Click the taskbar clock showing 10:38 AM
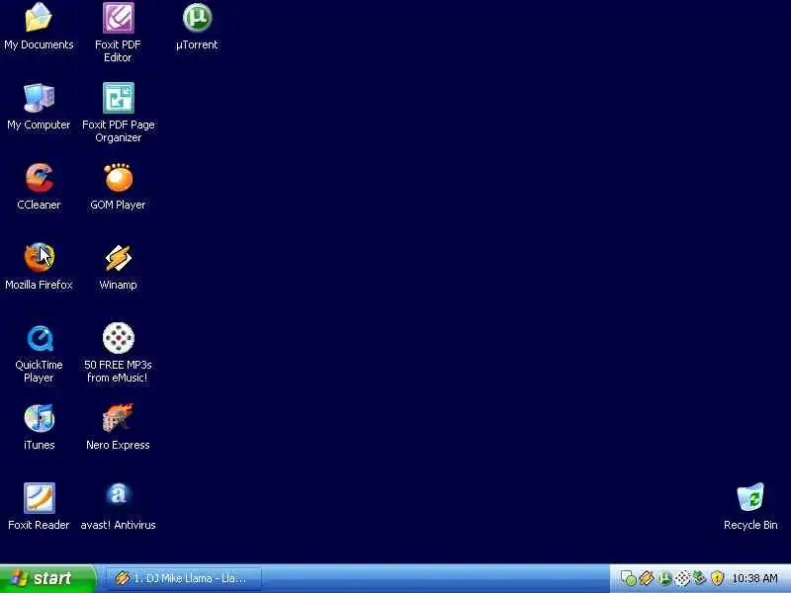791x593 pixels. [x=754, y=578]
